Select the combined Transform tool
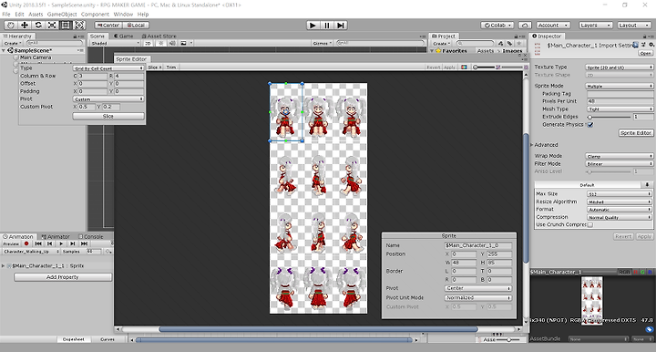Screen dimensions: 656x352 tap(79, 26)
